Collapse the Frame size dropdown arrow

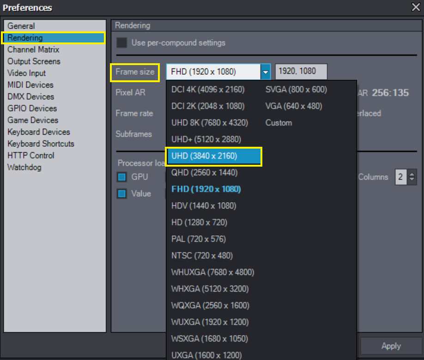pos(266,72)
